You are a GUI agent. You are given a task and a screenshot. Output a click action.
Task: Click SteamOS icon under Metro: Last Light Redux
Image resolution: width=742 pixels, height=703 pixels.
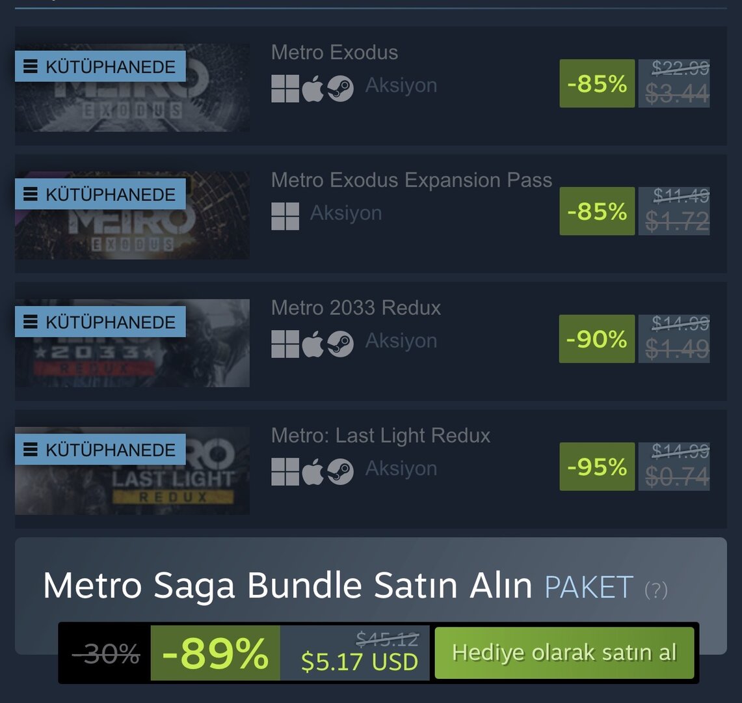[340, 472]
